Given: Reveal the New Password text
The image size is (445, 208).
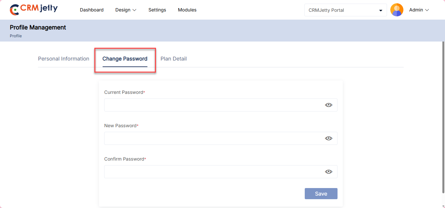Looking at the screenshot, I should coord(328,138).
